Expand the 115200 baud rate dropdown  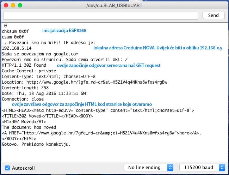(x=202, y=167)
